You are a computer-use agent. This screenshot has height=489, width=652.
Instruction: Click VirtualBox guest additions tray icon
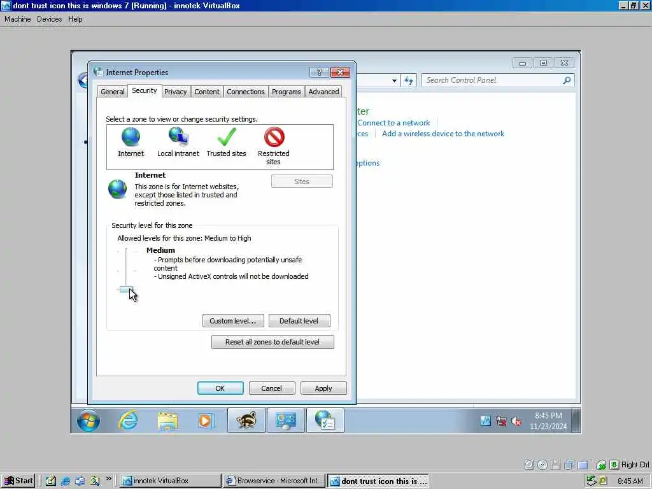pos(486,422)
